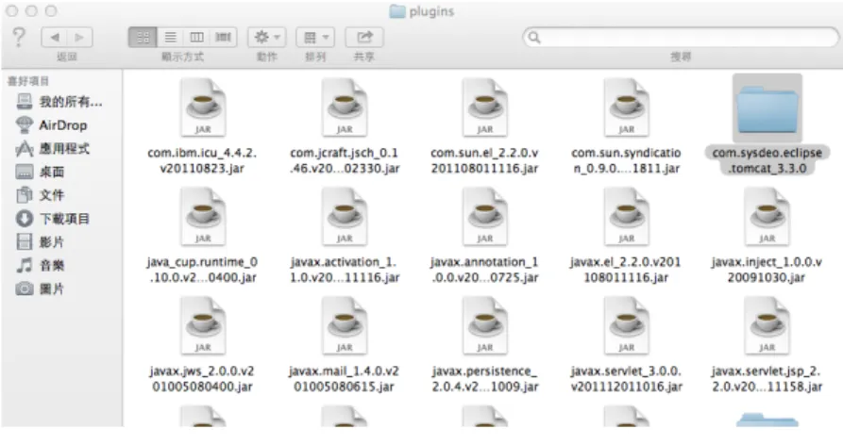Select the com.ibm.icu_4.4.2 jar file

coord(203,126)
